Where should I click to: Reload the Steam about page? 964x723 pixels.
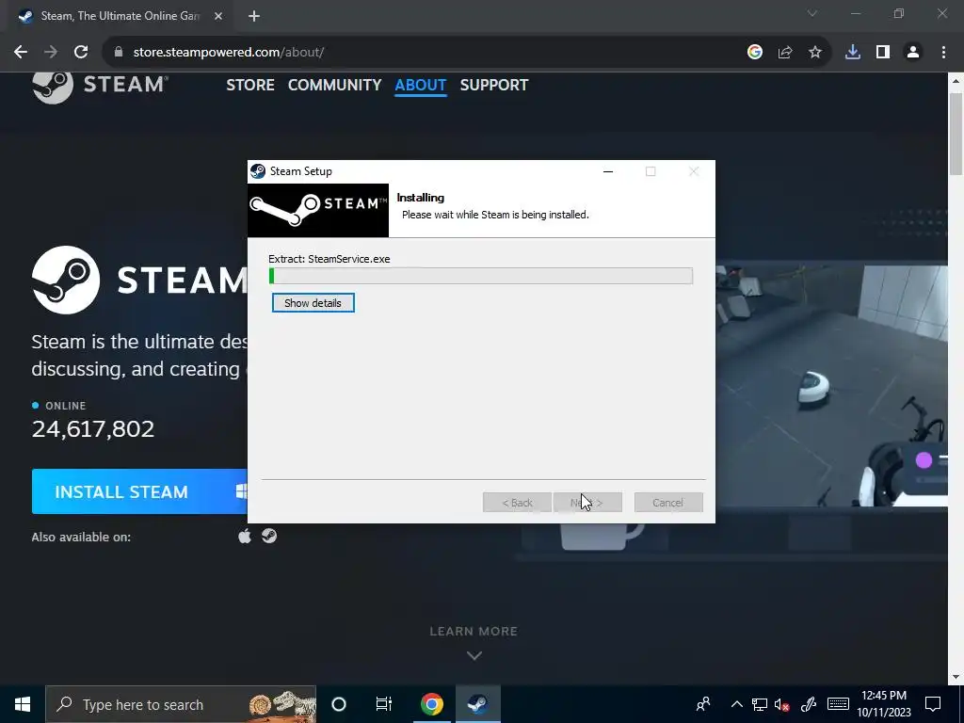coord(81,53)
